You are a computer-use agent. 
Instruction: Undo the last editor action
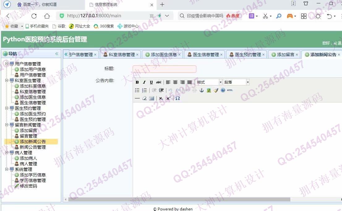coord(170,90)
